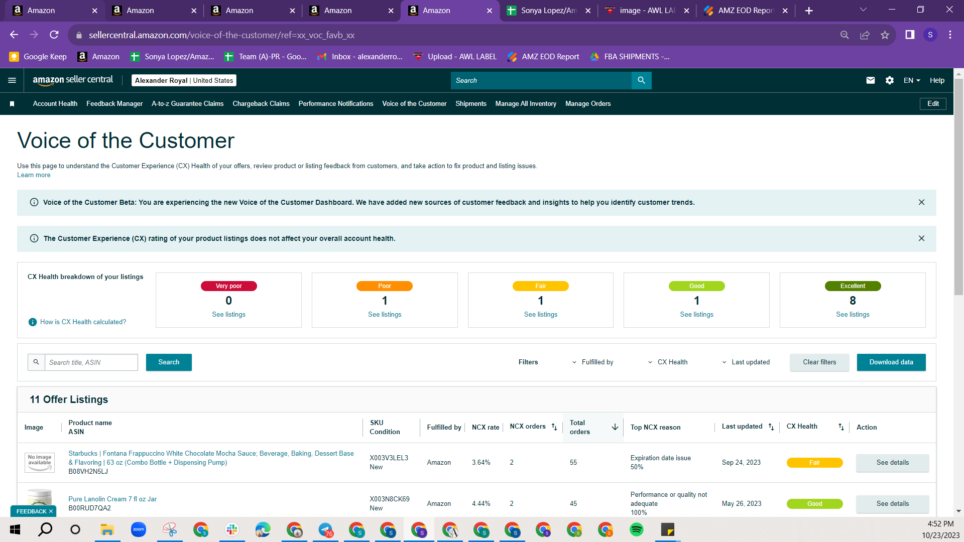Switch to the AMZ EOD Report tab
Screen dimensions: 964x542
[x=746, y=11]
